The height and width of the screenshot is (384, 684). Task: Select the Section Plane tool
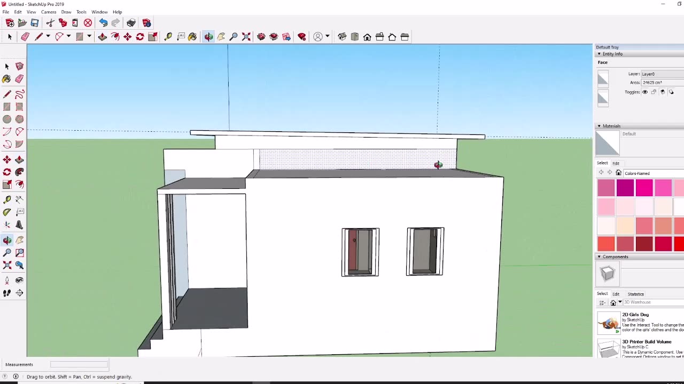tap(19, 293)
